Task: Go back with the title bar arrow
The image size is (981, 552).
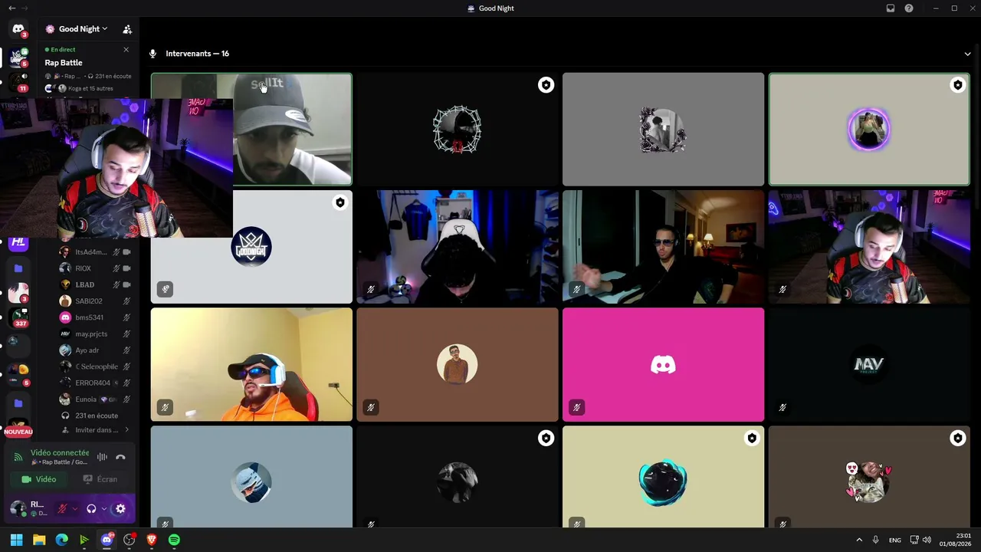Action: pyautogui.click(x=11, y=8)
